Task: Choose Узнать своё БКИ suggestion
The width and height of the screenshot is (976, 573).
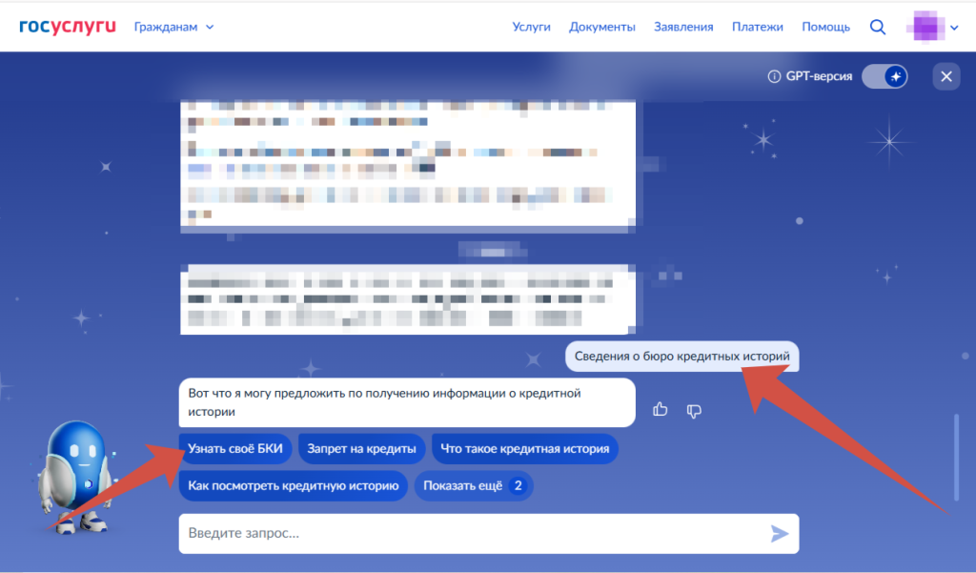Action: (235, 448)
